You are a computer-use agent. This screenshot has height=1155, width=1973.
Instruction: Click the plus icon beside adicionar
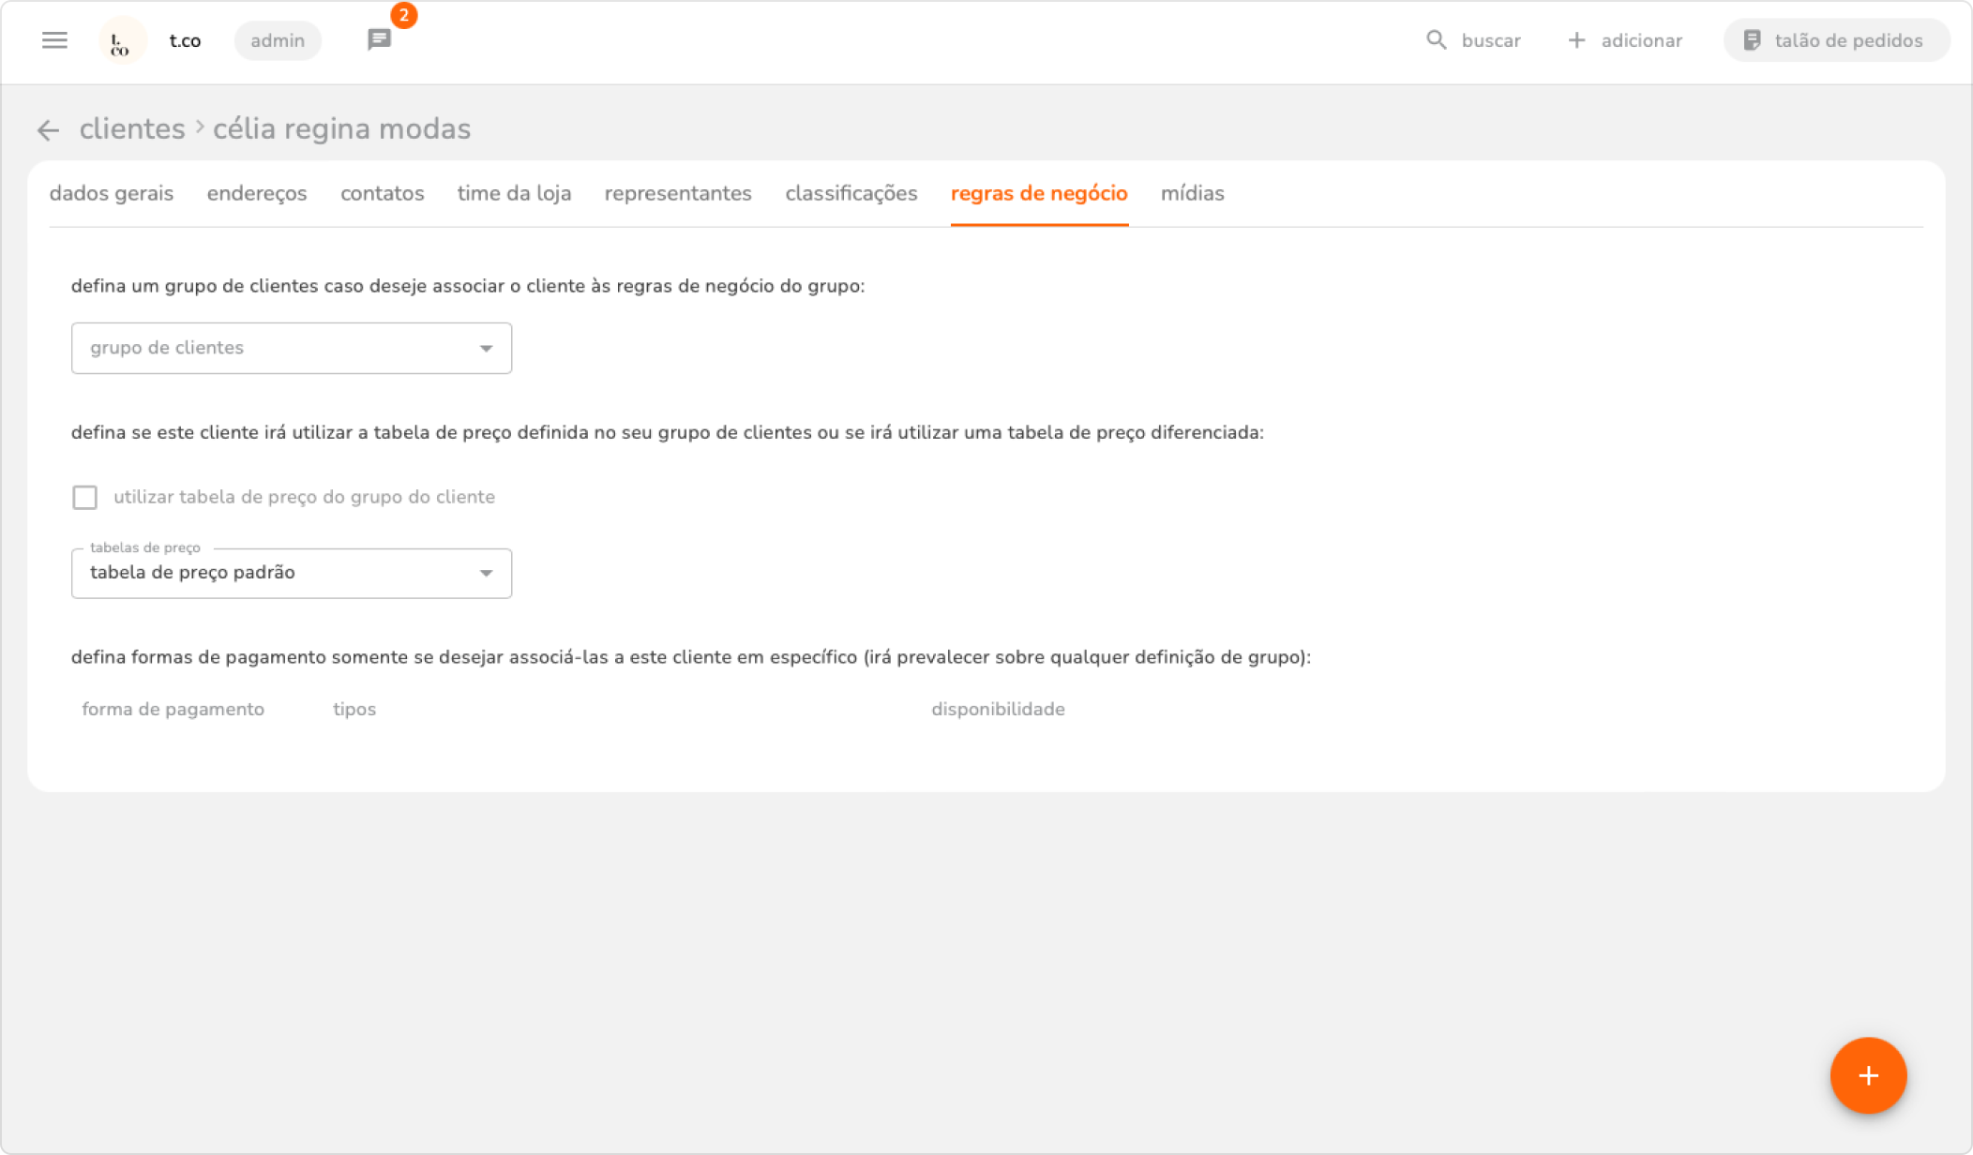[1576, 40]
